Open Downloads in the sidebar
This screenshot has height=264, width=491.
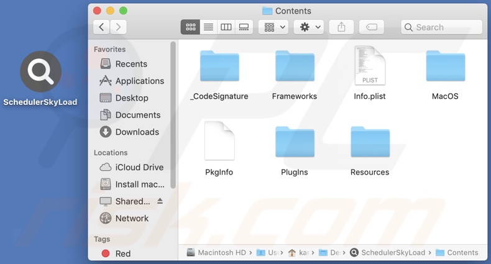point(129,132)
